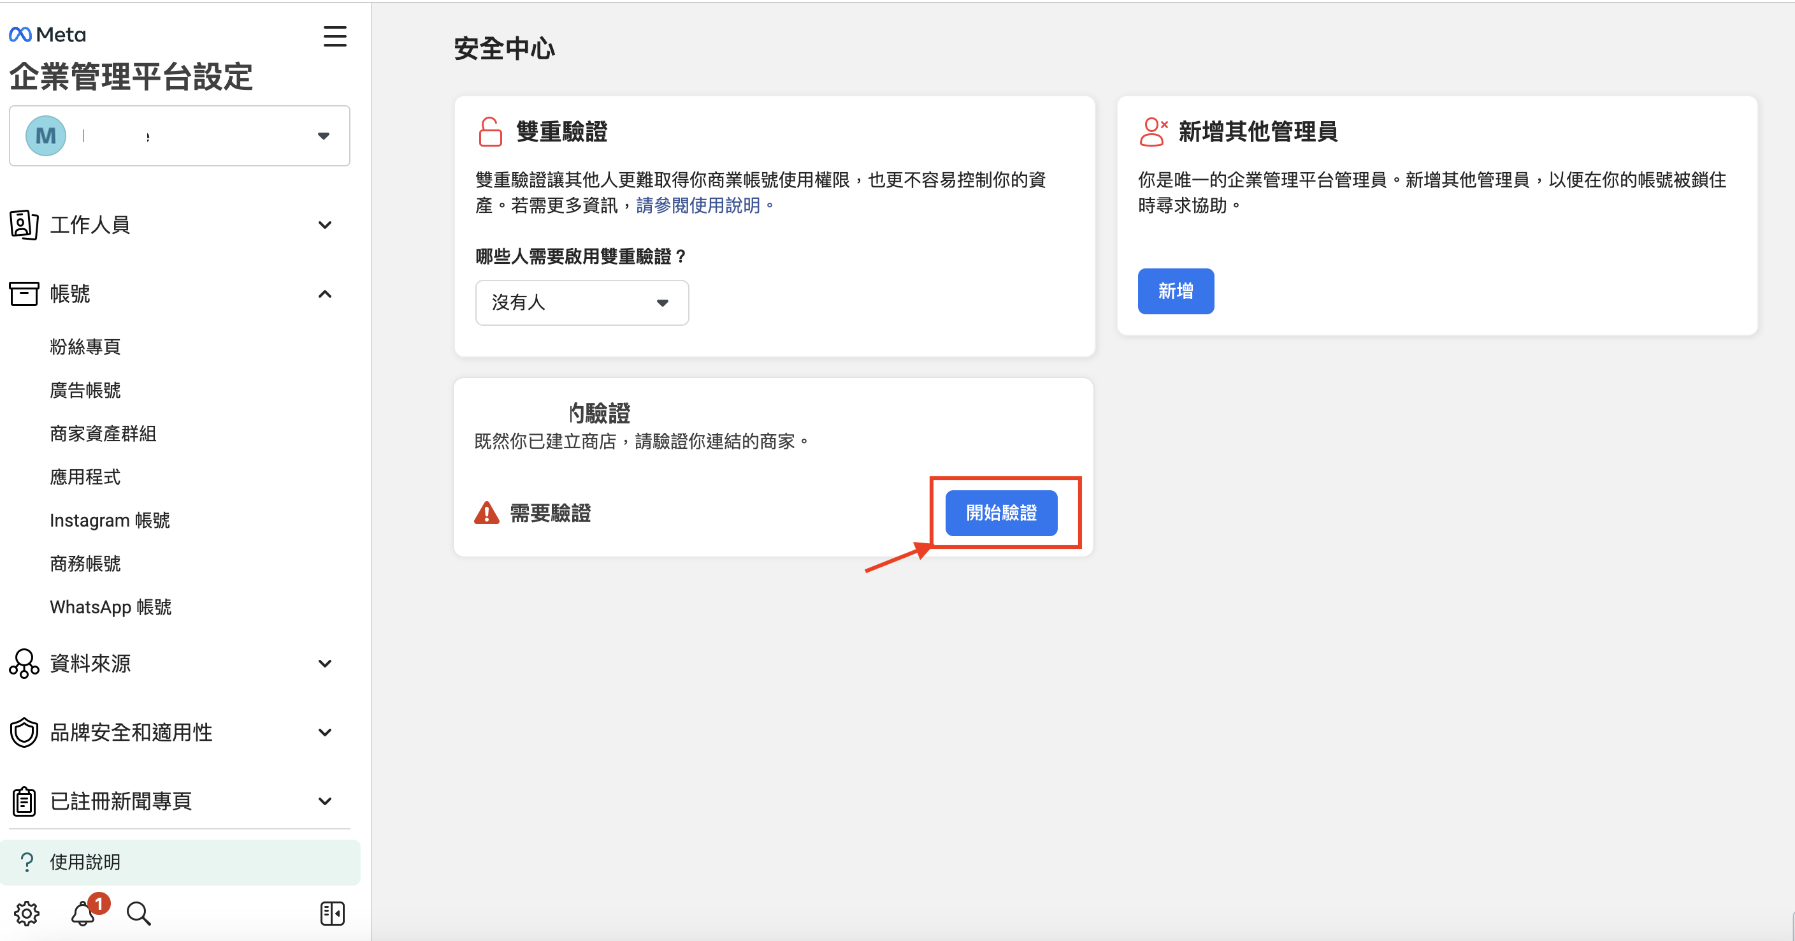Image resolution: width=1795 pixels, height=941 pixels.
Task: Select 粉絲專頁 in the sidebar
Action: coord(85,346)
